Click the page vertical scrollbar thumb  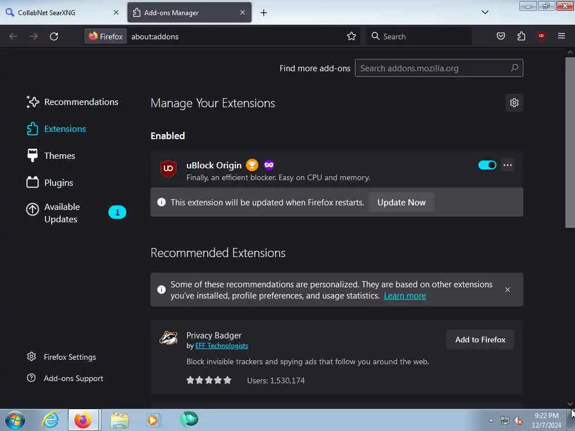tap(570, 142)
